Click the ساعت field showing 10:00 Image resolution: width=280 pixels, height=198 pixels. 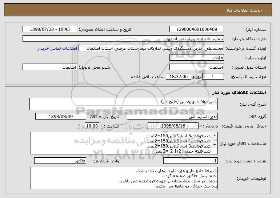[x=92, y=126]
